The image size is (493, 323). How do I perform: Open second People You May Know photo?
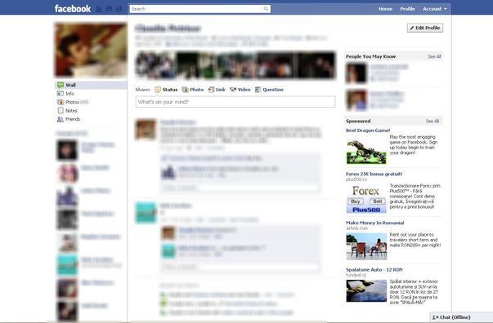[x=356, y=100]
